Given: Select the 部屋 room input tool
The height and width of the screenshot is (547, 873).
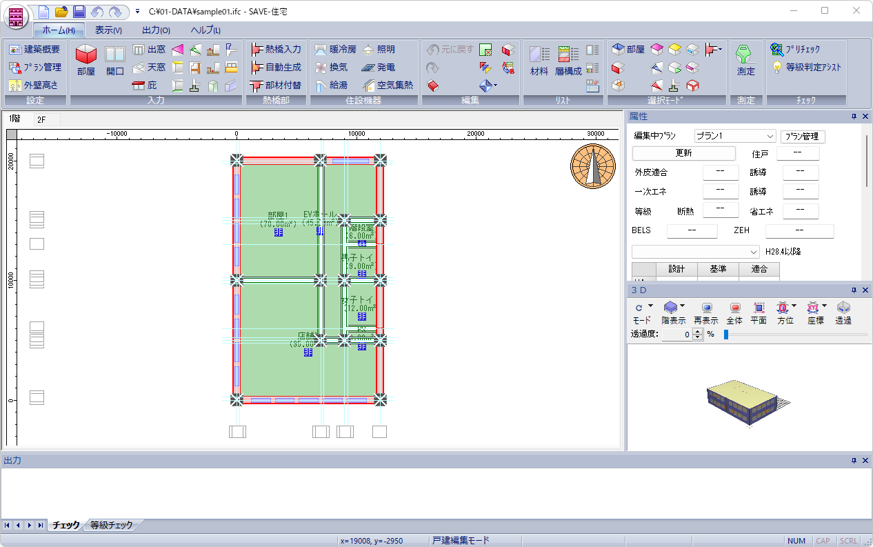Looking at the screenshot, I should point(86,60).
